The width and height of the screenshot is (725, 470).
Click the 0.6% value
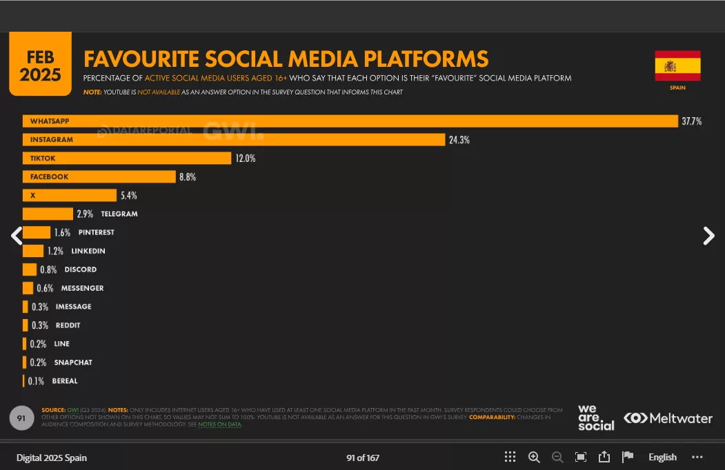click(45, 288)
